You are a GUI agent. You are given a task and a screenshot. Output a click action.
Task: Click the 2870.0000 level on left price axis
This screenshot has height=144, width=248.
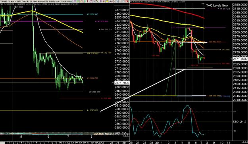coord(122,10)
